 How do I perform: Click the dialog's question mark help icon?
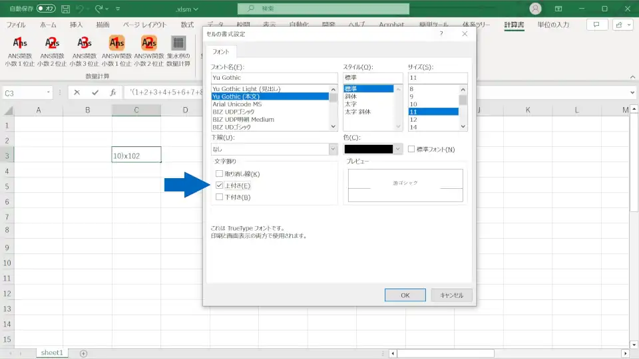click(x=441, y=33)
